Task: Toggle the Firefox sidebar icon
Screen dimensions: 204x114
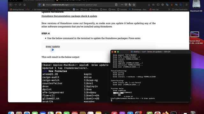Action: coord(158,5)
